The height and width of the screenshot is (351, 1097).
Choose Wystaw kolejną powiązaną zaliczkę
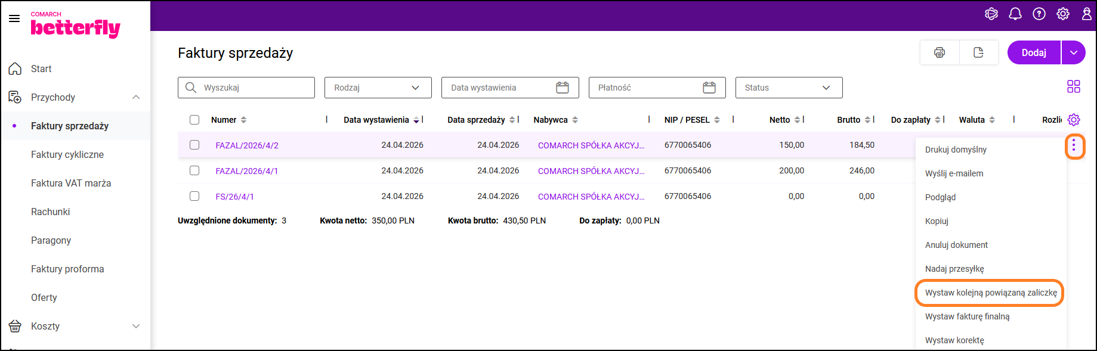tap(990, 293)
